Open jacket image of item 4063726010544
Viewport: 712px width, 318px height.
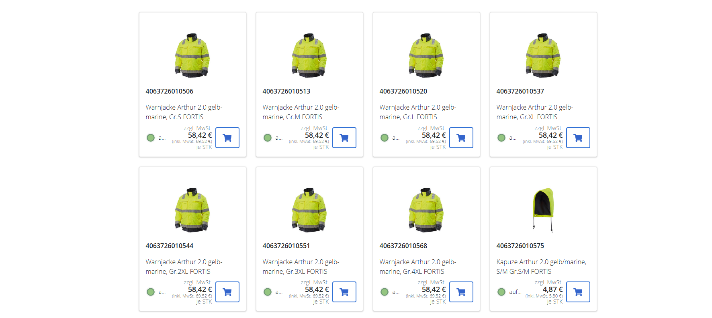pos(192,210)
